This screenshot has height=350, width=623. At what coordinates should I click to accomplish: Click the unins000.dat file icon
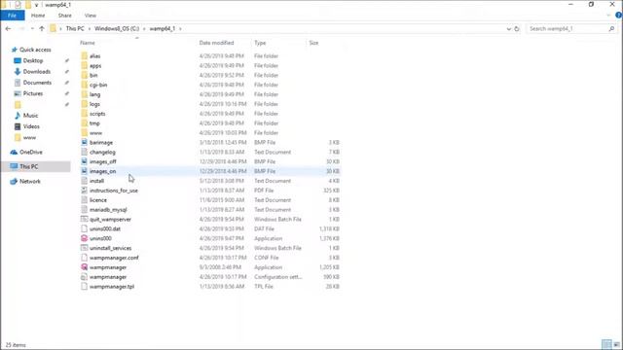point(85,229)
